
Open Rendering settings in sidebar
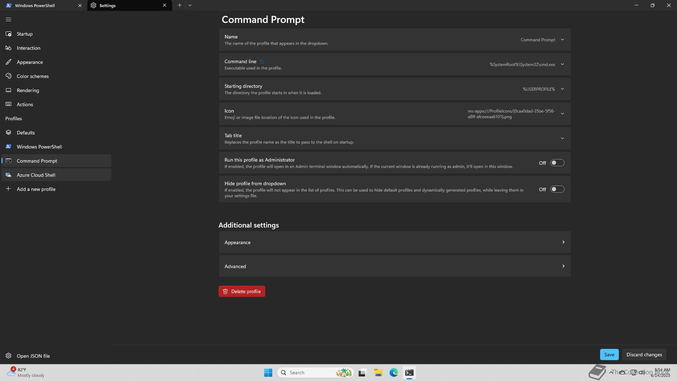tap(28, 90)
